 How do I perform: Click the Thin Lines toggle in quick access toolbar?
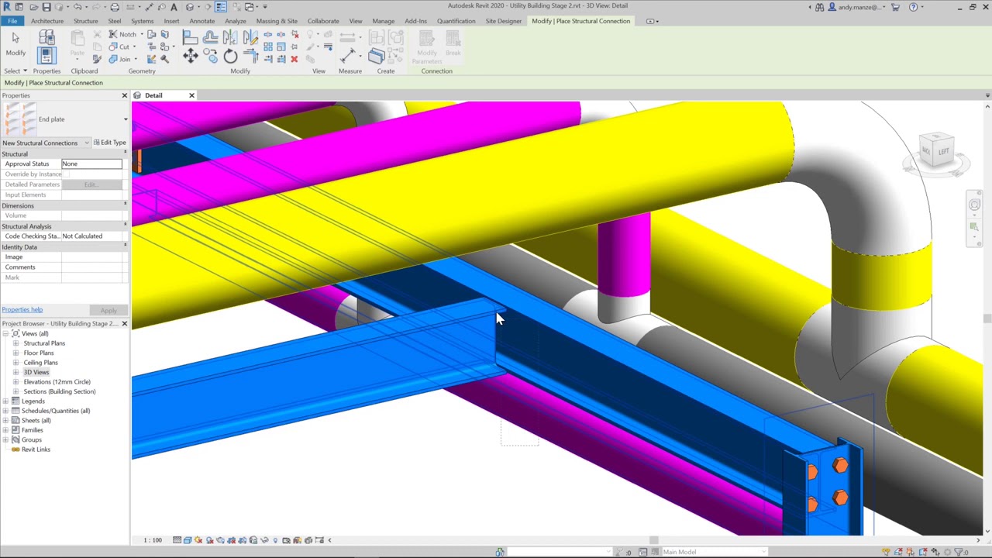point(221,7)
